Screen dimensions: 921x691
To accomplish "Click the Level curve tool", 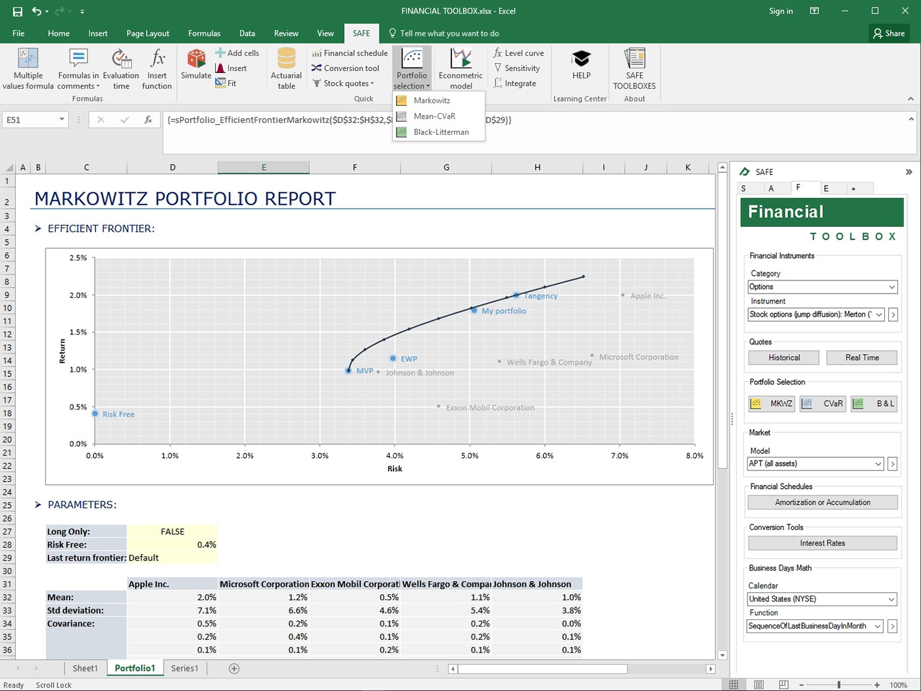I will [x=518, y=53].
